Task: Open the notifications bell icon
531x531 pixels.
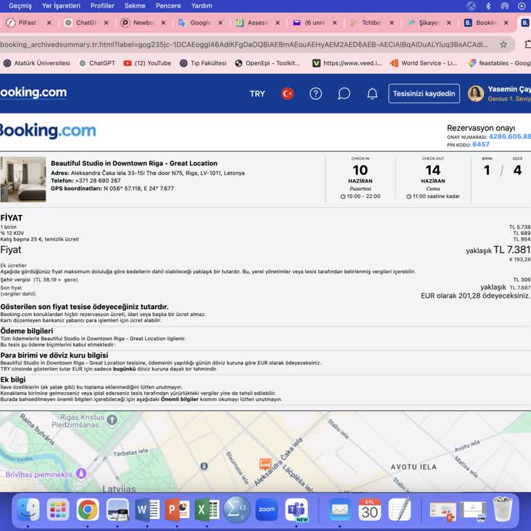Action: point(372,93)
